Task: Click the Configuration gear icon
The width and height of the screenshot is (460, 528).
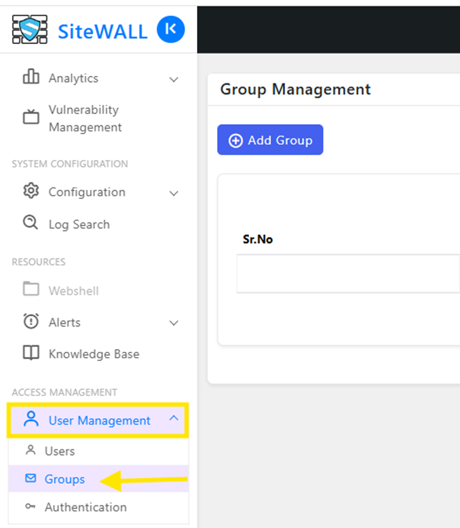Action: pyautogui.click(x=31, y=191)
